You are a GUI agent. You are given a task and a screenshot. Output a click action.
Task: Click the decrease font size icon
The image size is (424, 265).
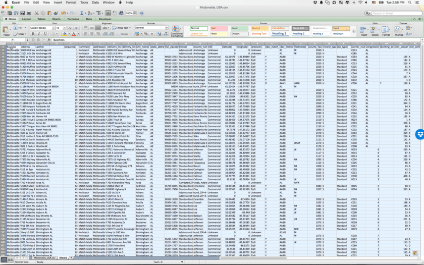pos(77,28)
